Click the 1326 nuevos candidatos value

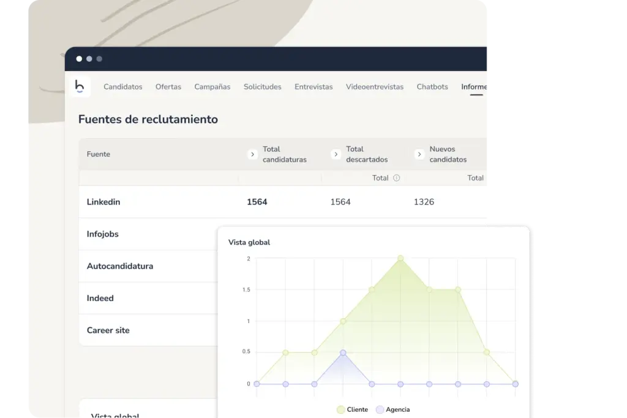(x=424, y=202)
